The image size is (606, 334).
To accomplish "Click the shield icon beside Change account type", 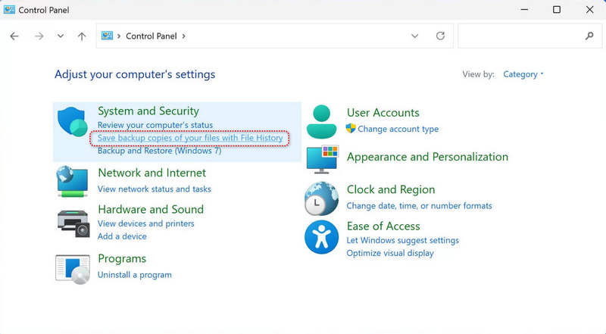I will (351, 128).
